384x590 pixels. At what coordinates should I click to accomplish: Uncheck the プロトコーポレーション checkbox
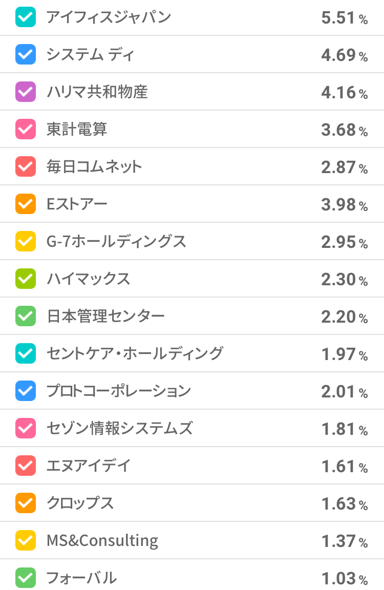[26, 391]
